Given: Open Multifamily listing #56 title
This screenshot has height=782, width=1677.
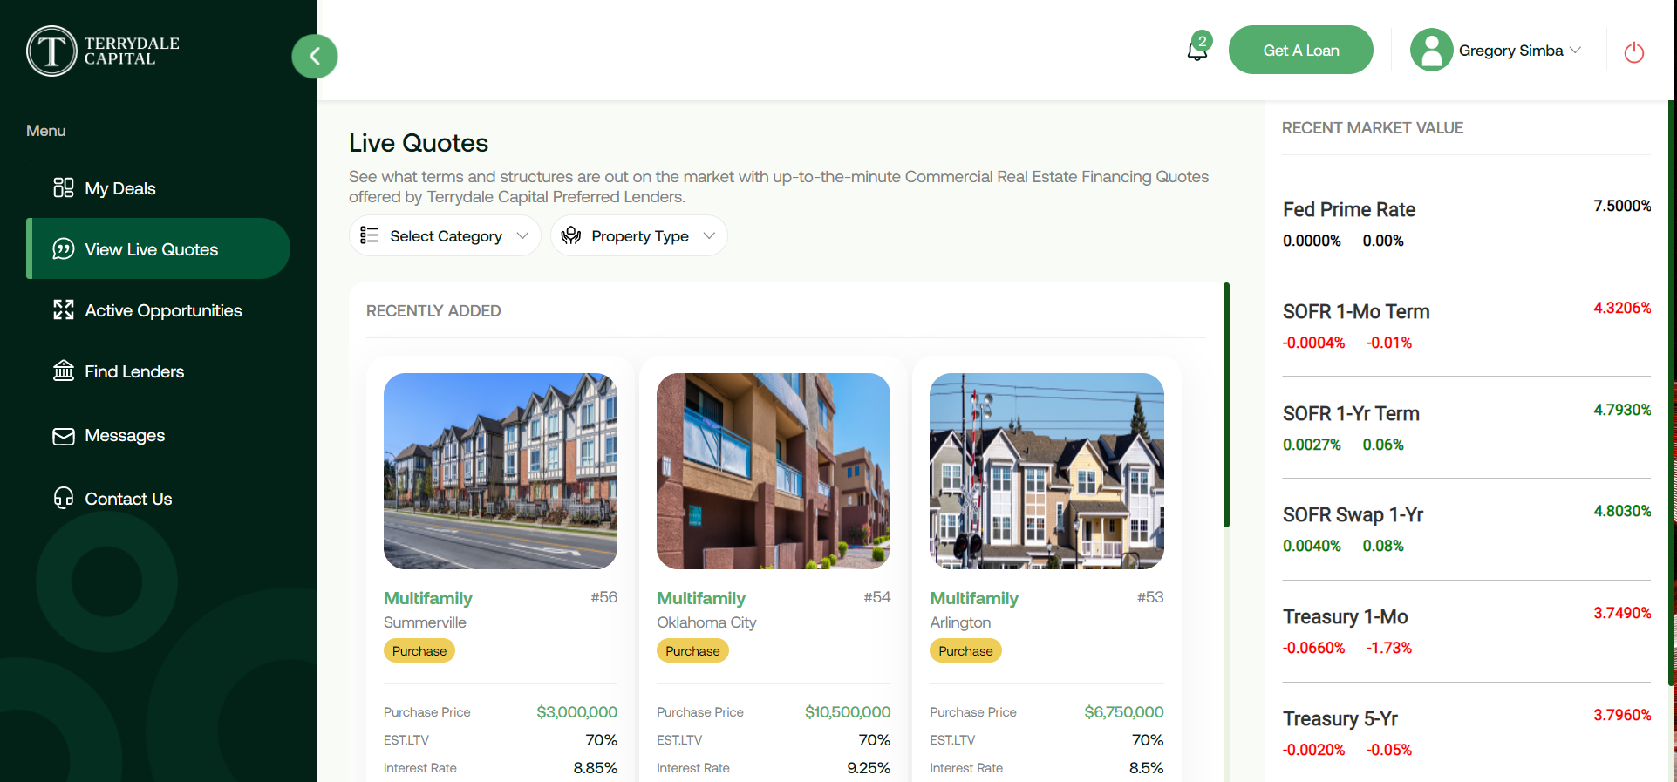Looking at the screenshot, I should point(428,598).
